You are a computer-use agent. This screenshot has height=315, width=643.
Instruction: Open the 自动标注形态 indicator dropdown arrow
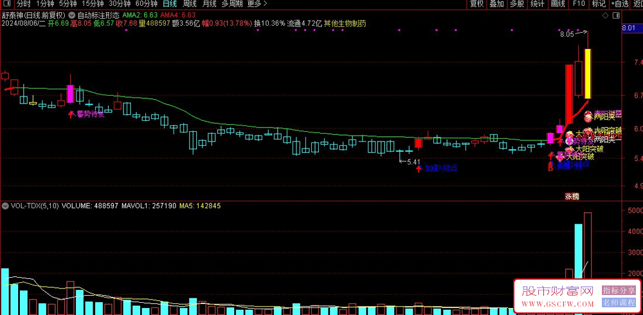click(x=72, y=15)
